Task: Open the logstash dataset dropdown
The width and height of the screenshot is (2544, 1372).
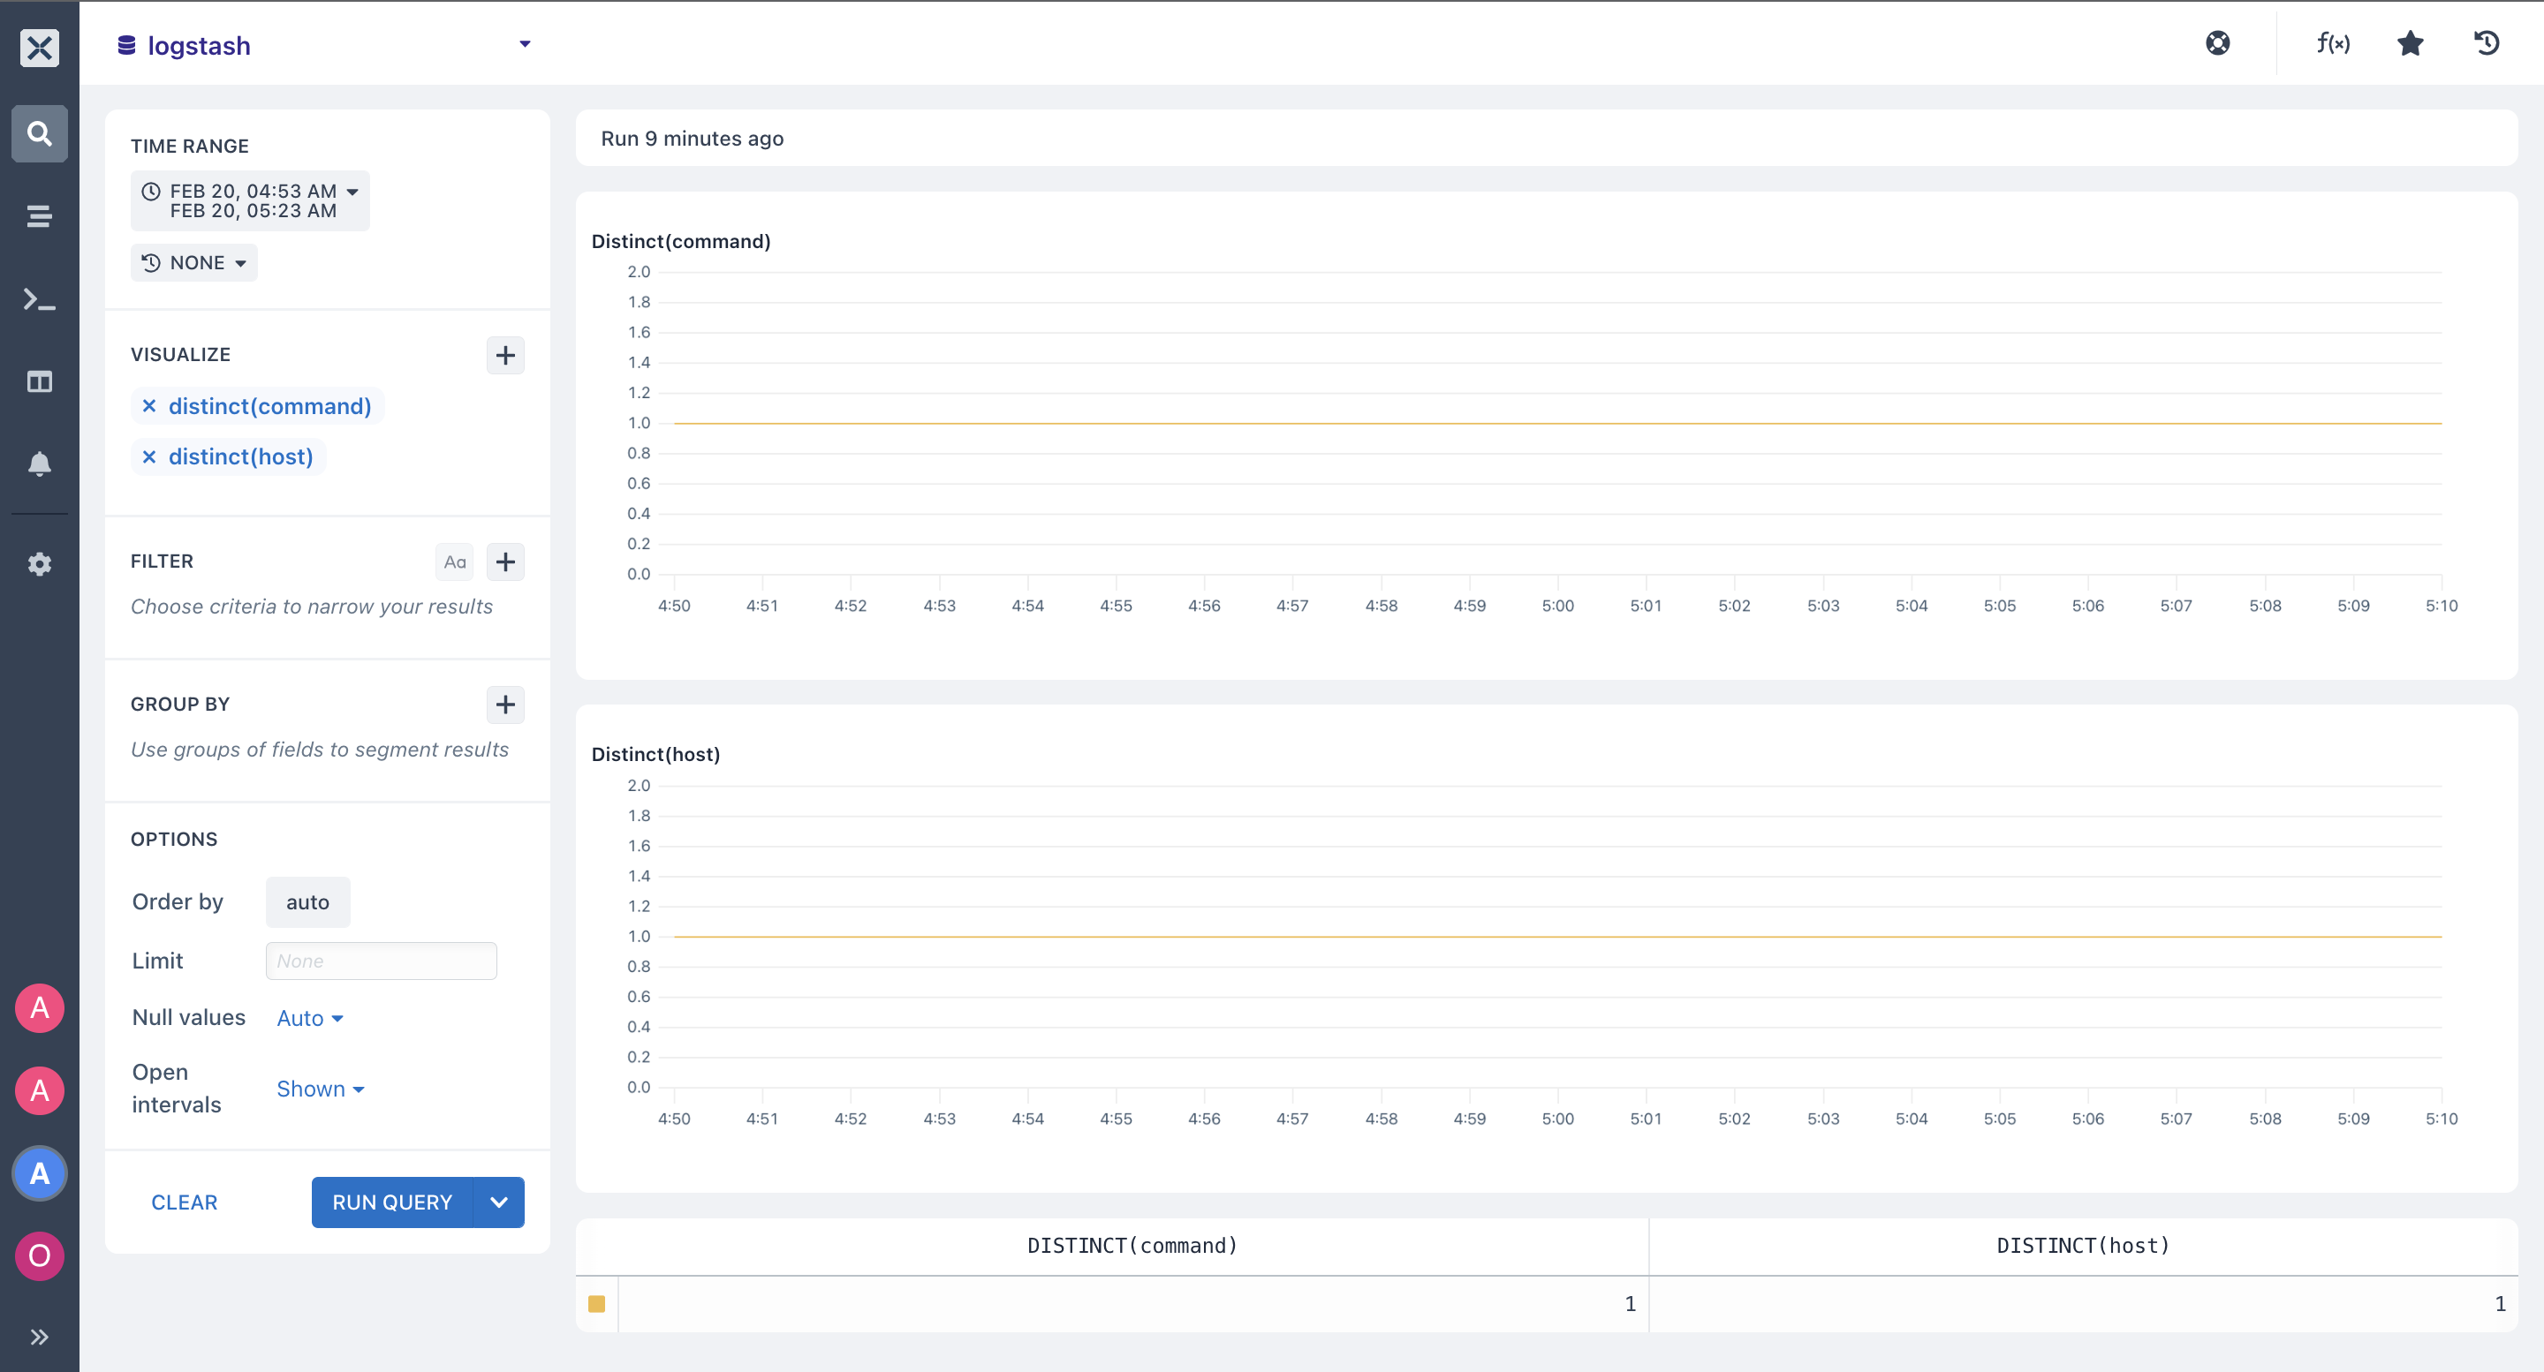Action: click(324, 44)
